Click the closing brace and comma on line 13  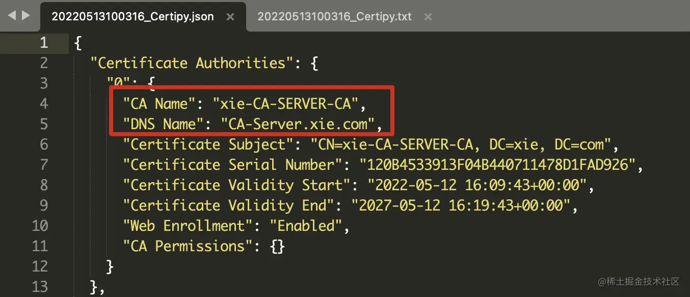(98, 287)
